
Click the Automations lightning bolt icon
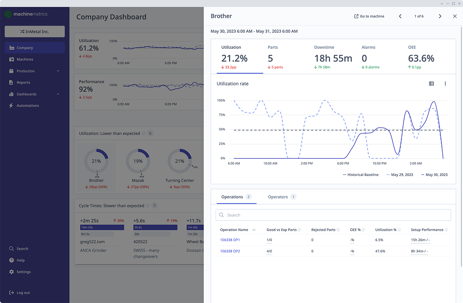[11, 105]
